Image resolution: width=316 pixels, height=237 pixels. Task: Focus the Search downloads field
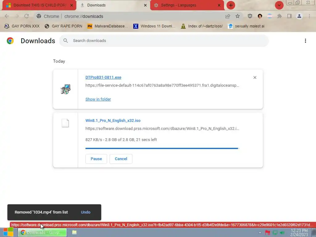(164, 41)
